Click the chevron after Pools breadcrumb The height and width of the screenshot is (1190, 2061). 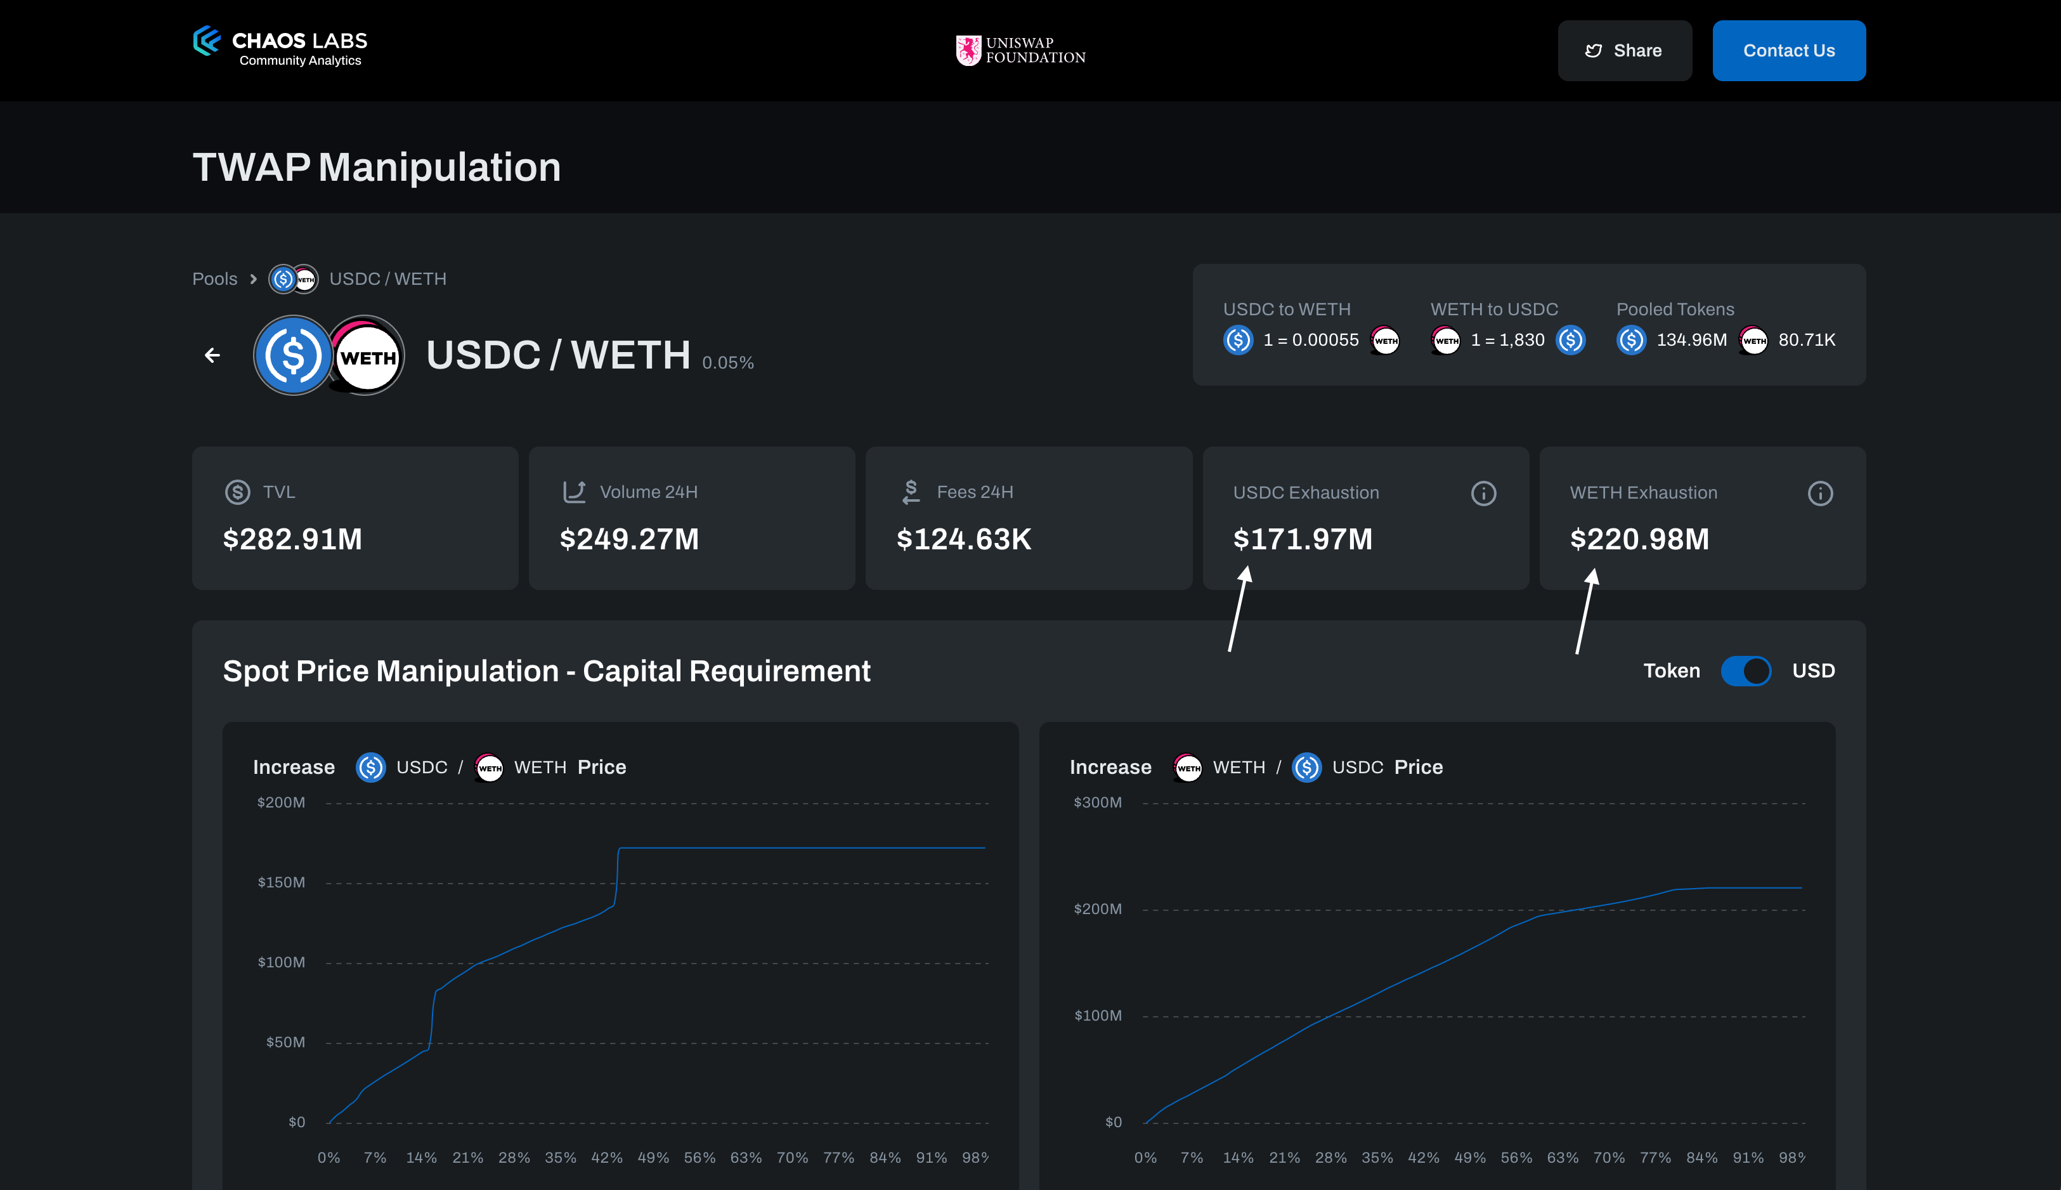(252, 278)
